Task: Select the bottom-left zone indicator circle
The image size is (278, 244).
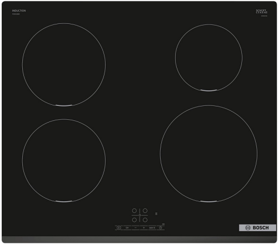Action: (x=135, y=220)
